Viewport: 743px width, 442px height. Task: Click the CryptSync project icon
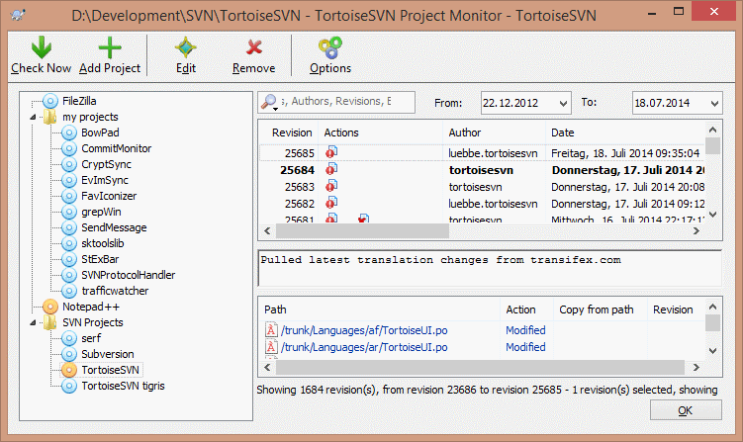(x=69, y=164)
